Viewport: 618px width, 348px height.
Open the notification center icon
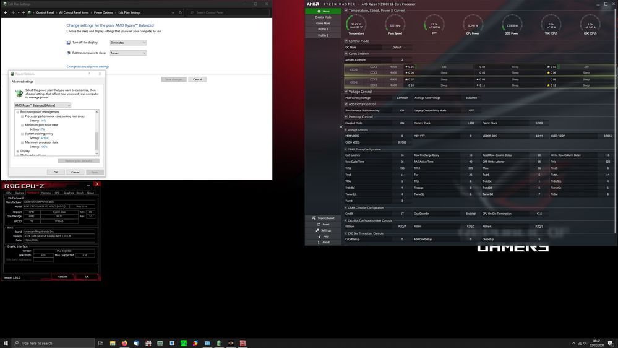point(610,343)
